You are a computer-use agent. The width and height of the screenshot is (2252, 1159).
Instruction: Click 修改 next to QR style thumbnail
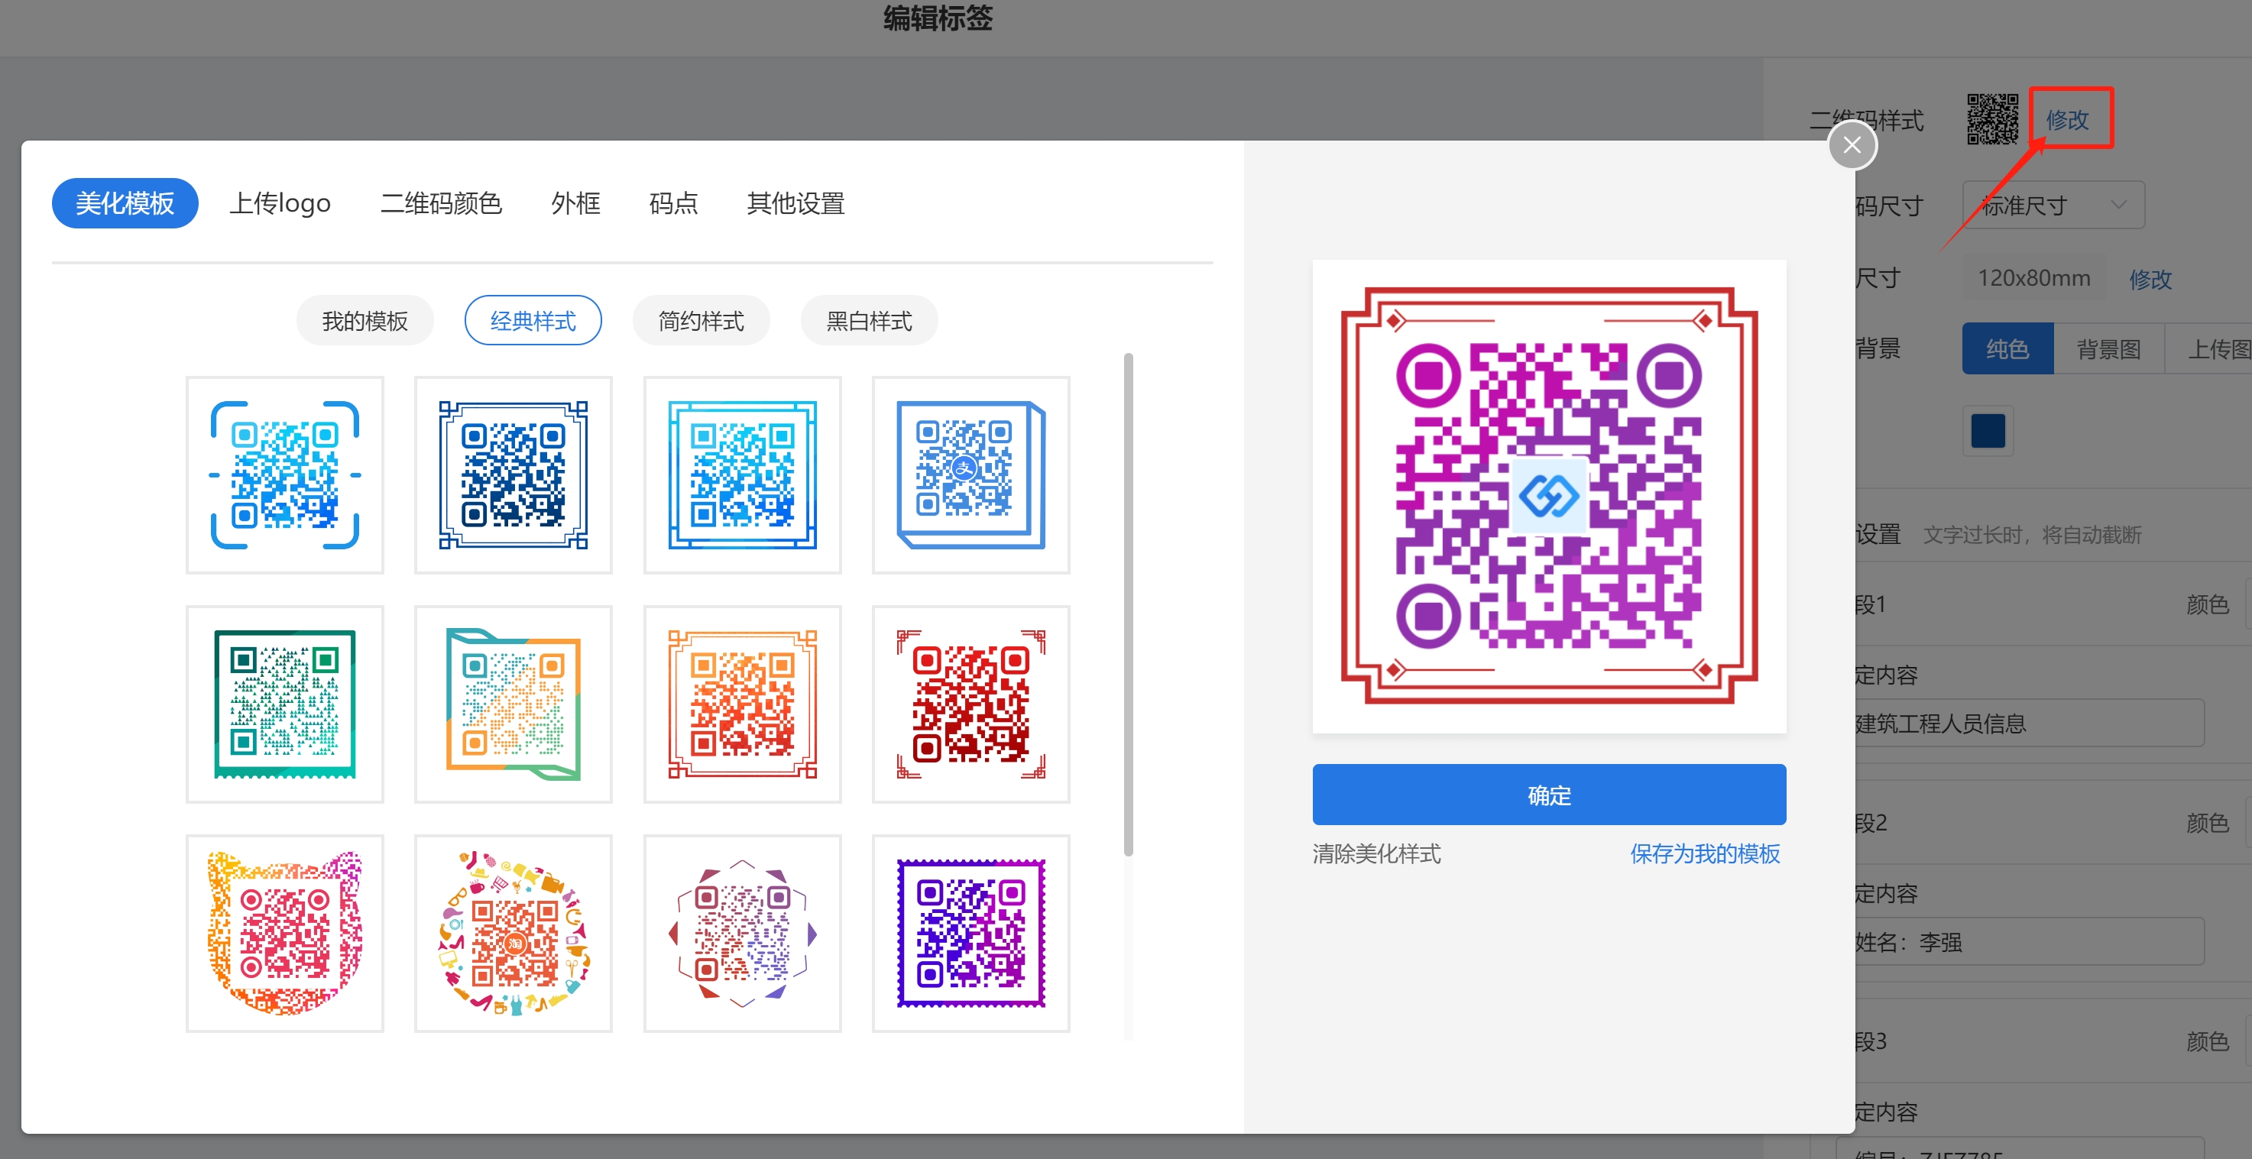tap(2068, 120)
